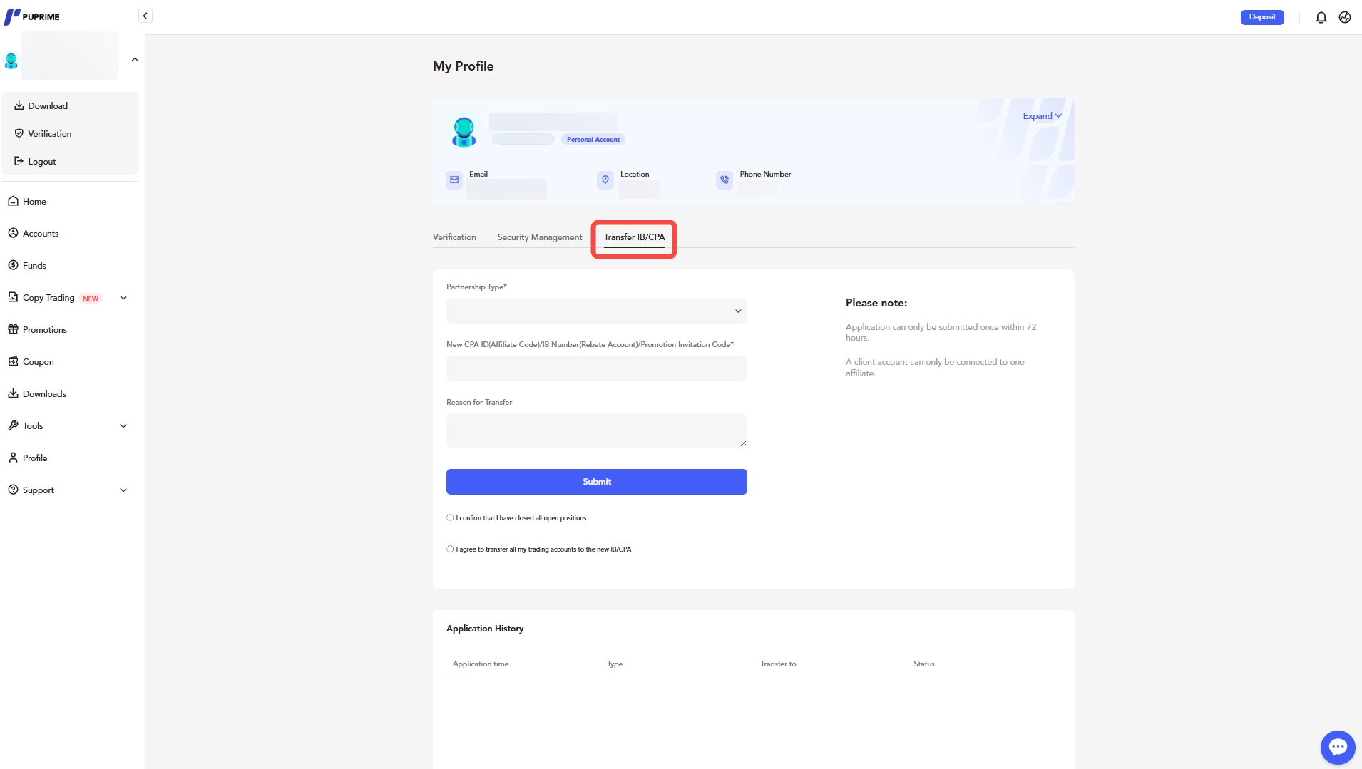
Task: Click the PUPRIME logo
Action: click(x=32, y=16)
